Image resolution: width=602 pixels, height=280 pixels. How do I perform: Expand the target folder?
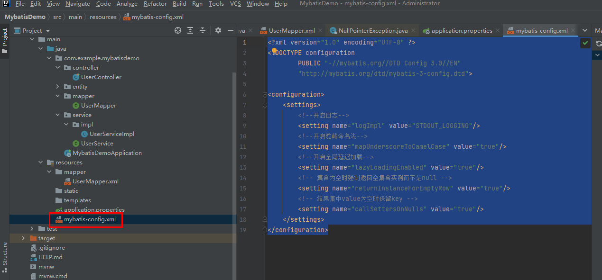point(23,238)
